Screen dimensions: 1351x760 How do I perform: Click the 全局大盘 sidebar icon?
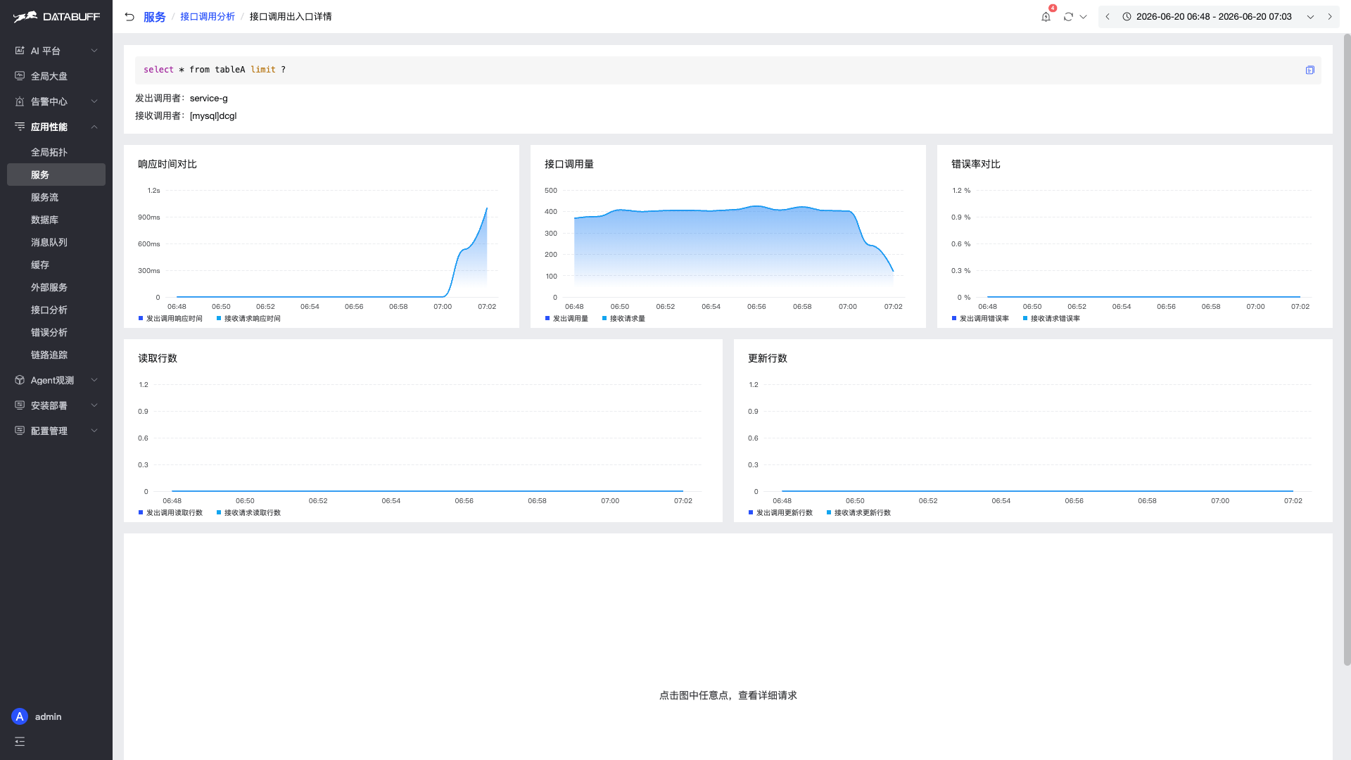click(20, 76)
